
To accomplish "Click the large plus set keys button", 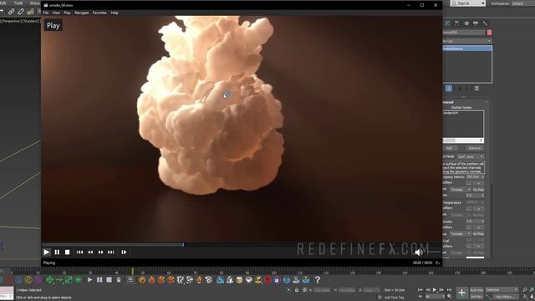I will click(x=461, y=293).
